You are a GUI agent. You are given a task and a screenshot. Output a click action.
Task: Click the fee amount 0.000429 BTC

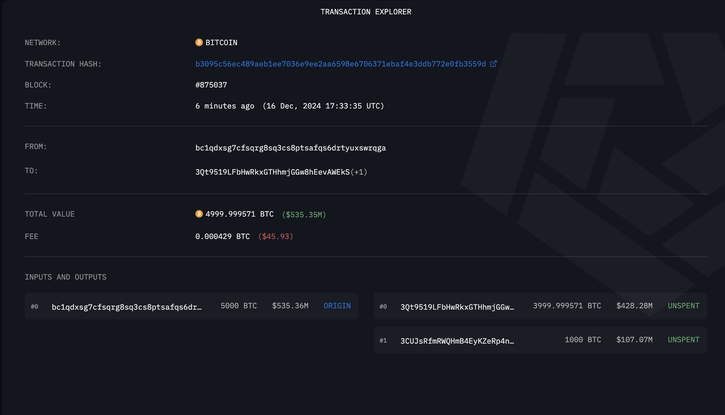[223, 237]
